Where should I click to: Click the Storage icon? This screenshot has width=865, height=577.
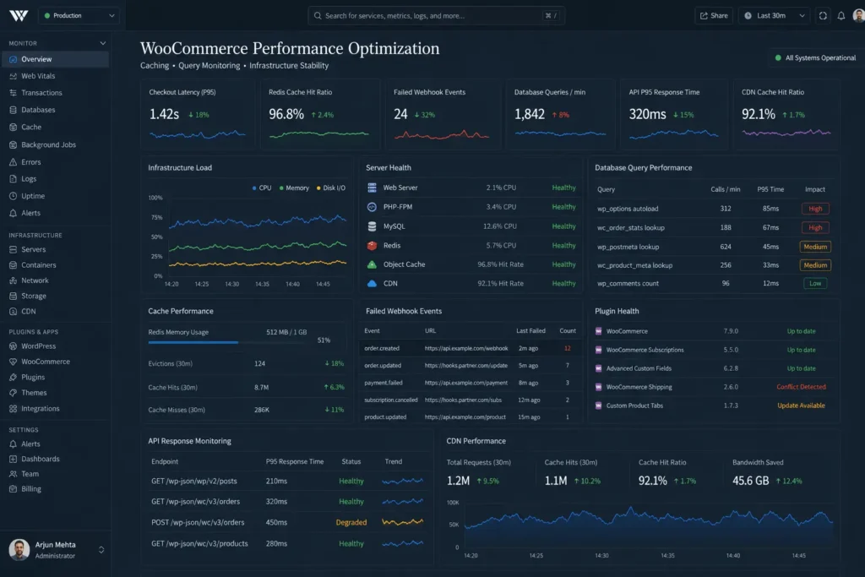tap(13, 296)
